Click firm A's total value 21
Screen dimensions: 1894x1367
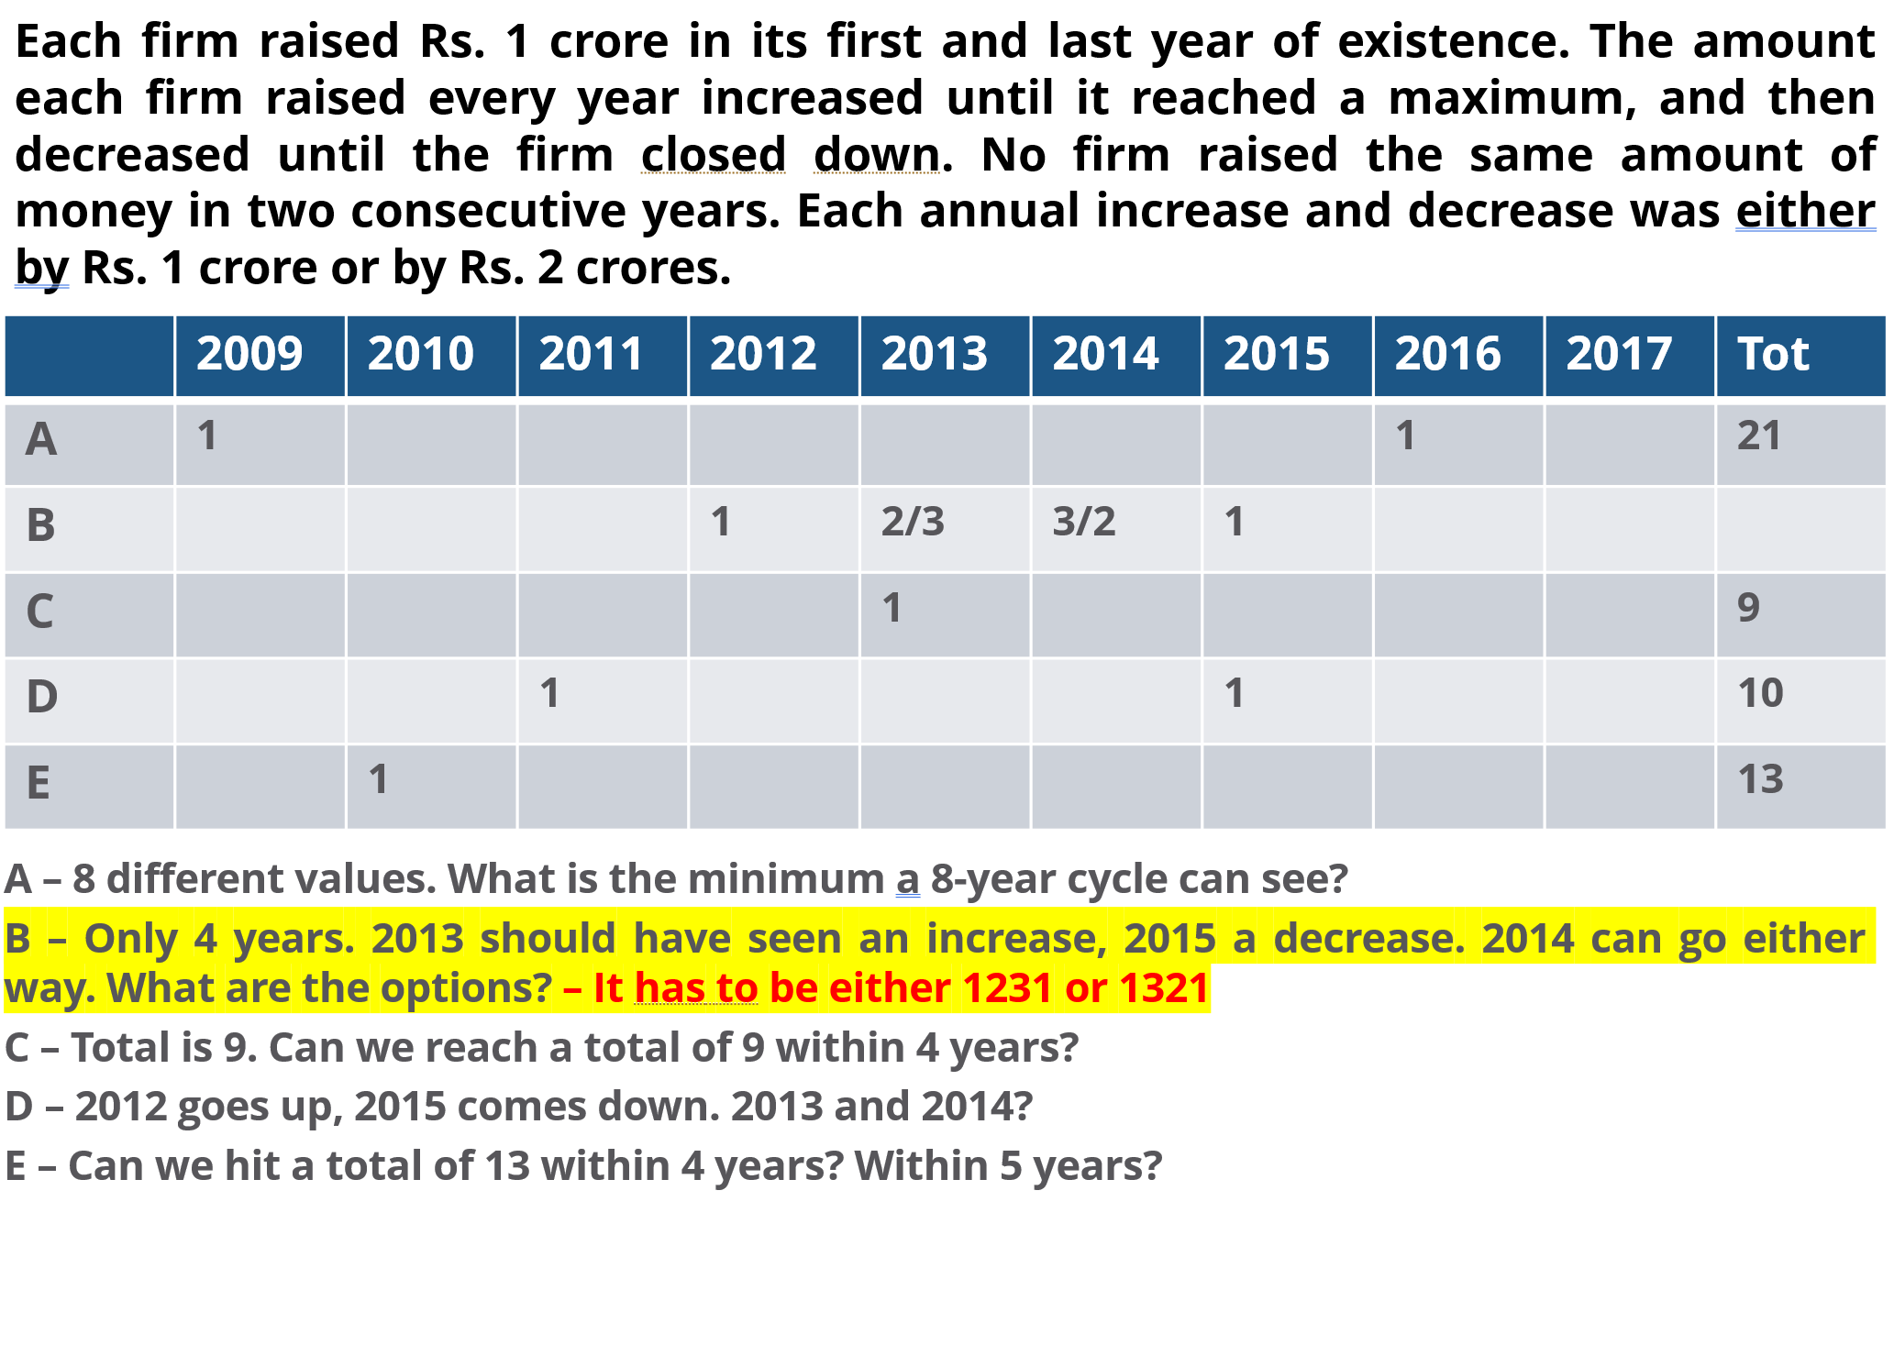click(1801, 445)
